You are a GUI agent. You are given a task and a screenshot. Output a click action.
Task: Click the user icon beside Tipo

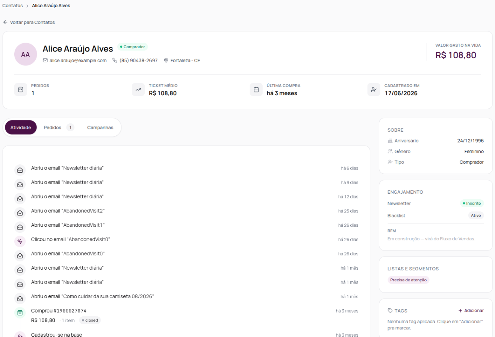(x=390, y=162)
